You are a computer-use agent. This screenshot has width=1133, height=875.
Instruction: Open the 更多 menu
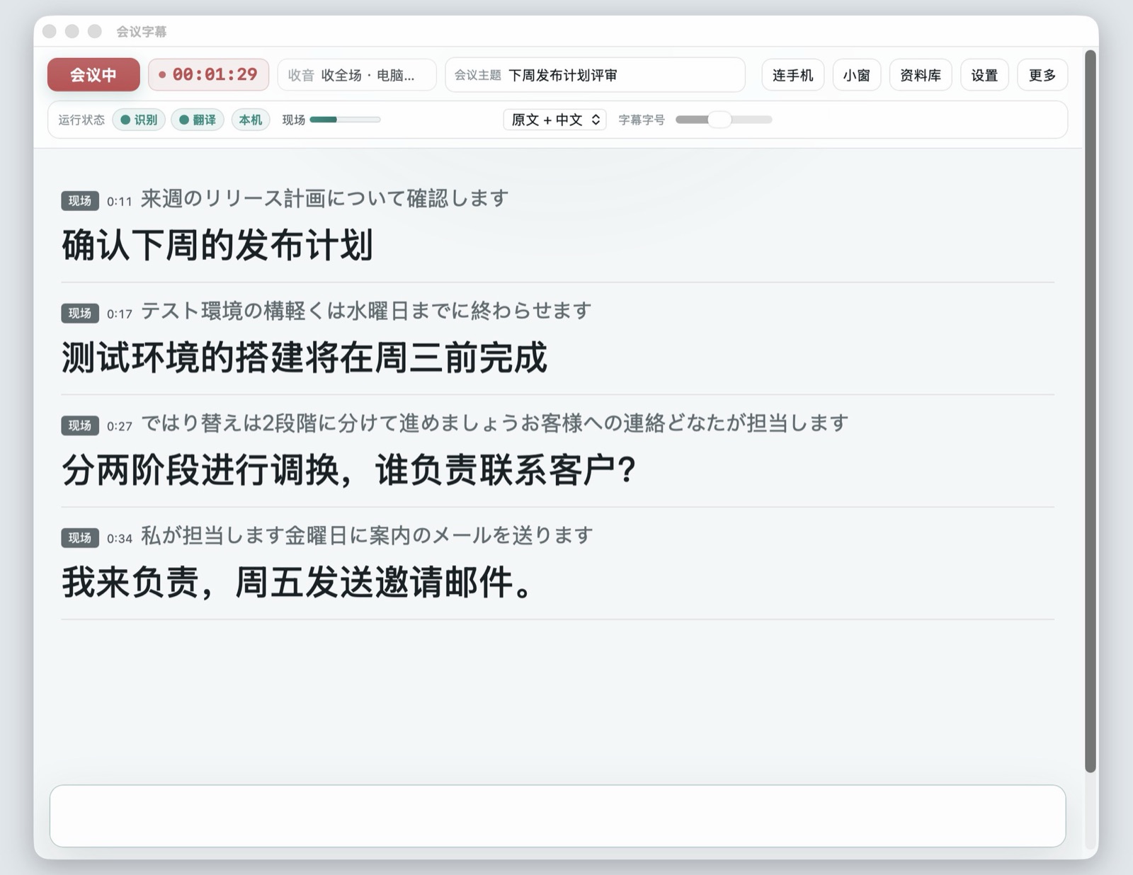tap(1042, 75)
